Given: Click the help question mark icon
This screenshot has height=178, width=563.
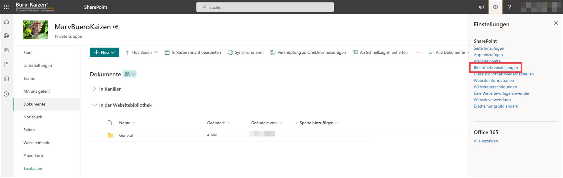Looking at the screenshot, I should point(509,7).
